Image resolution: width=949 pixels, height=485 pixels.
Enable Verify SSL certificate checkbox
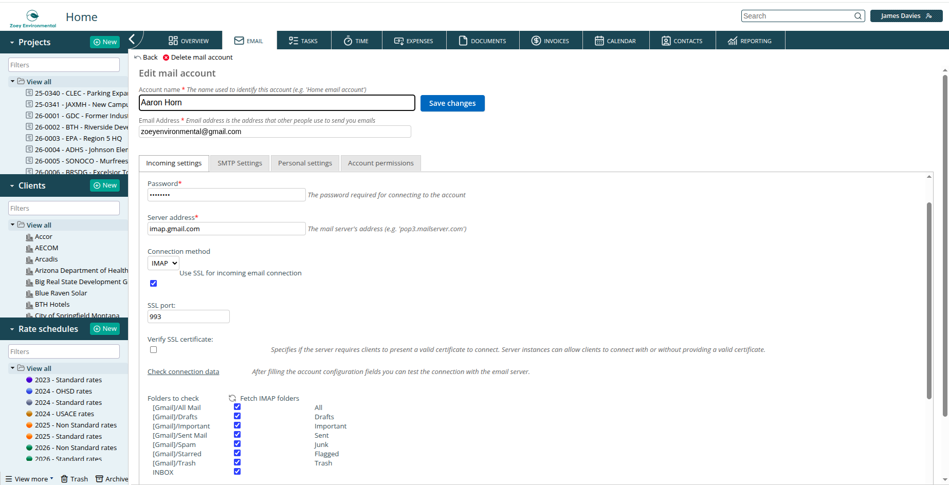(x=153, y=349)
